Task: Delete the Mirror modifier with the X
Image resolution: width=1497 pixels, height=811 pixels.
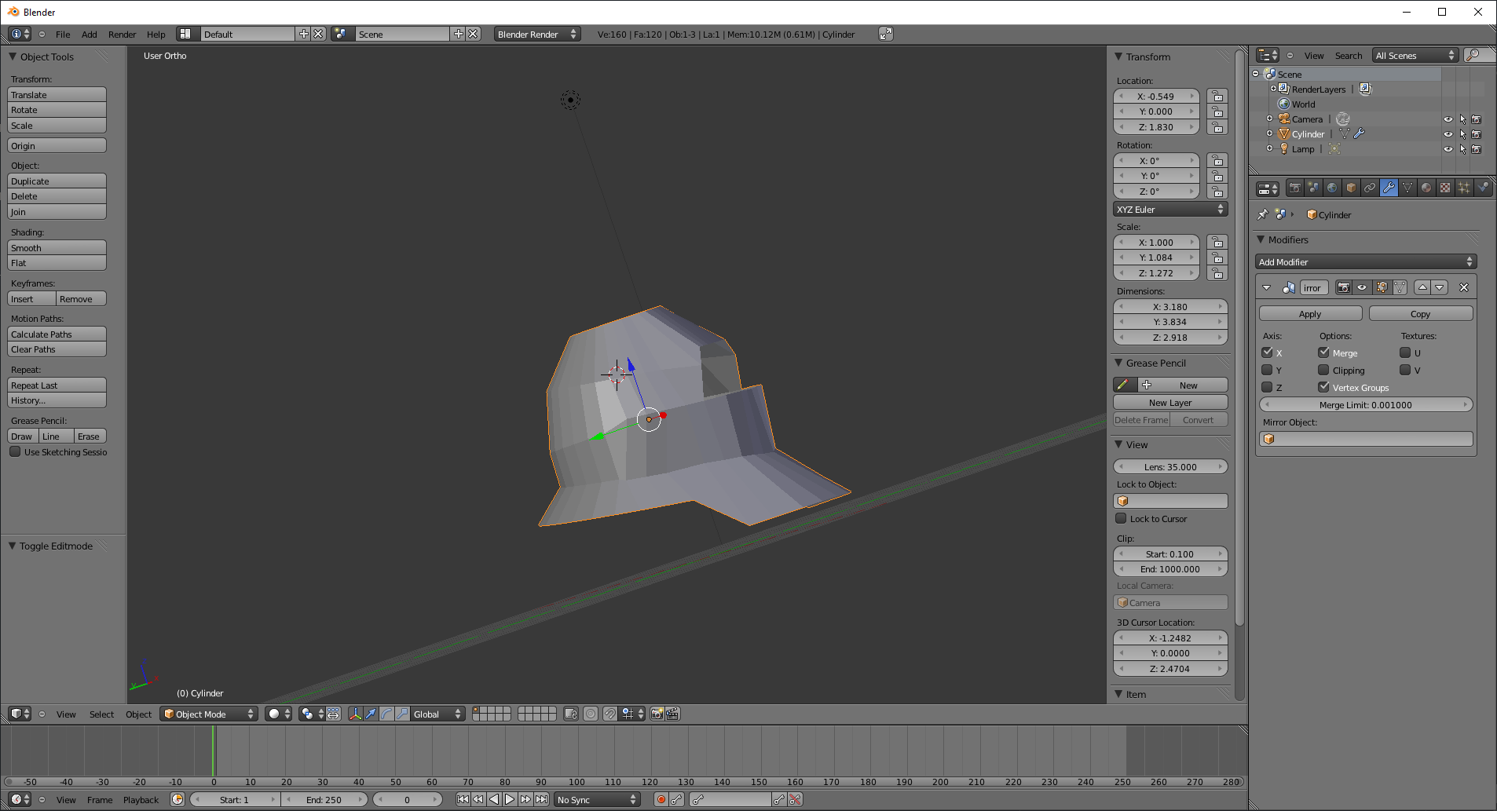Action: pyautogui.click(x=1464, y=287)
